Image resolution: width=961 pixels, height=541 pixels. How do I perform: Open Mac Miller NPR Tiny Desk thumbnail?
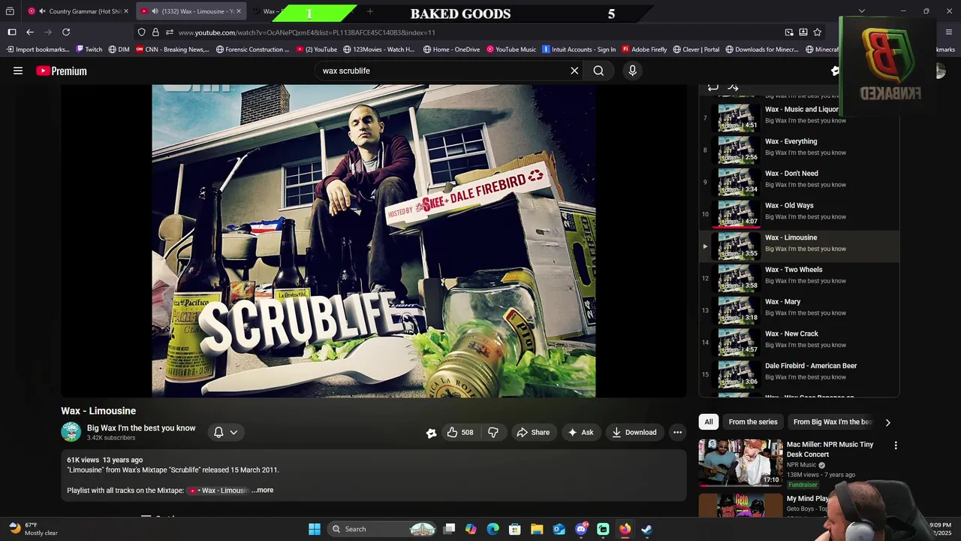(x=740, y=463)
